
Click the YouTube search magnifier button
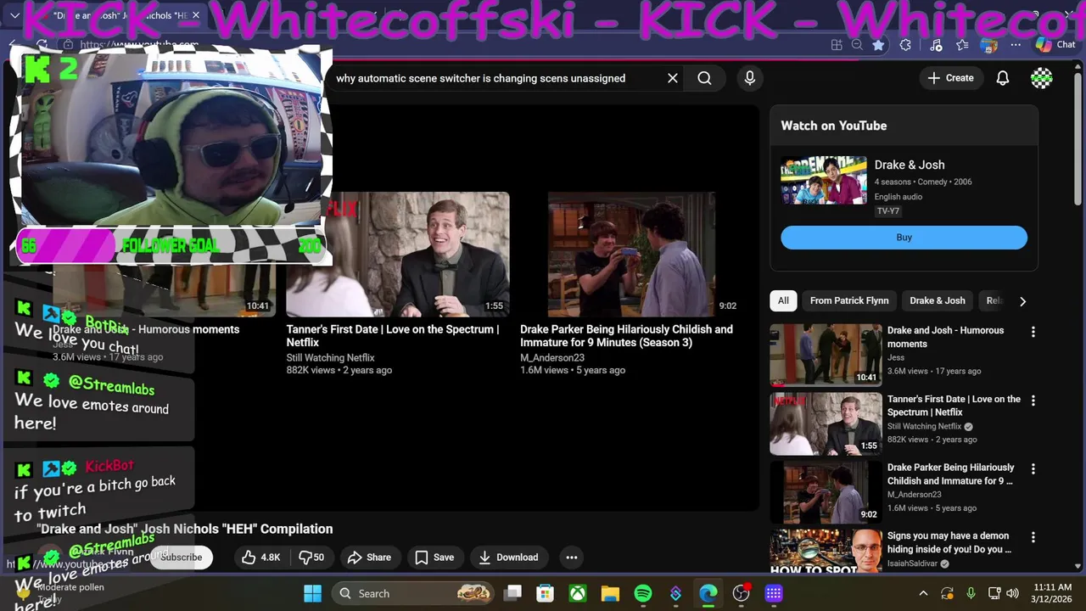click(704, 78)
